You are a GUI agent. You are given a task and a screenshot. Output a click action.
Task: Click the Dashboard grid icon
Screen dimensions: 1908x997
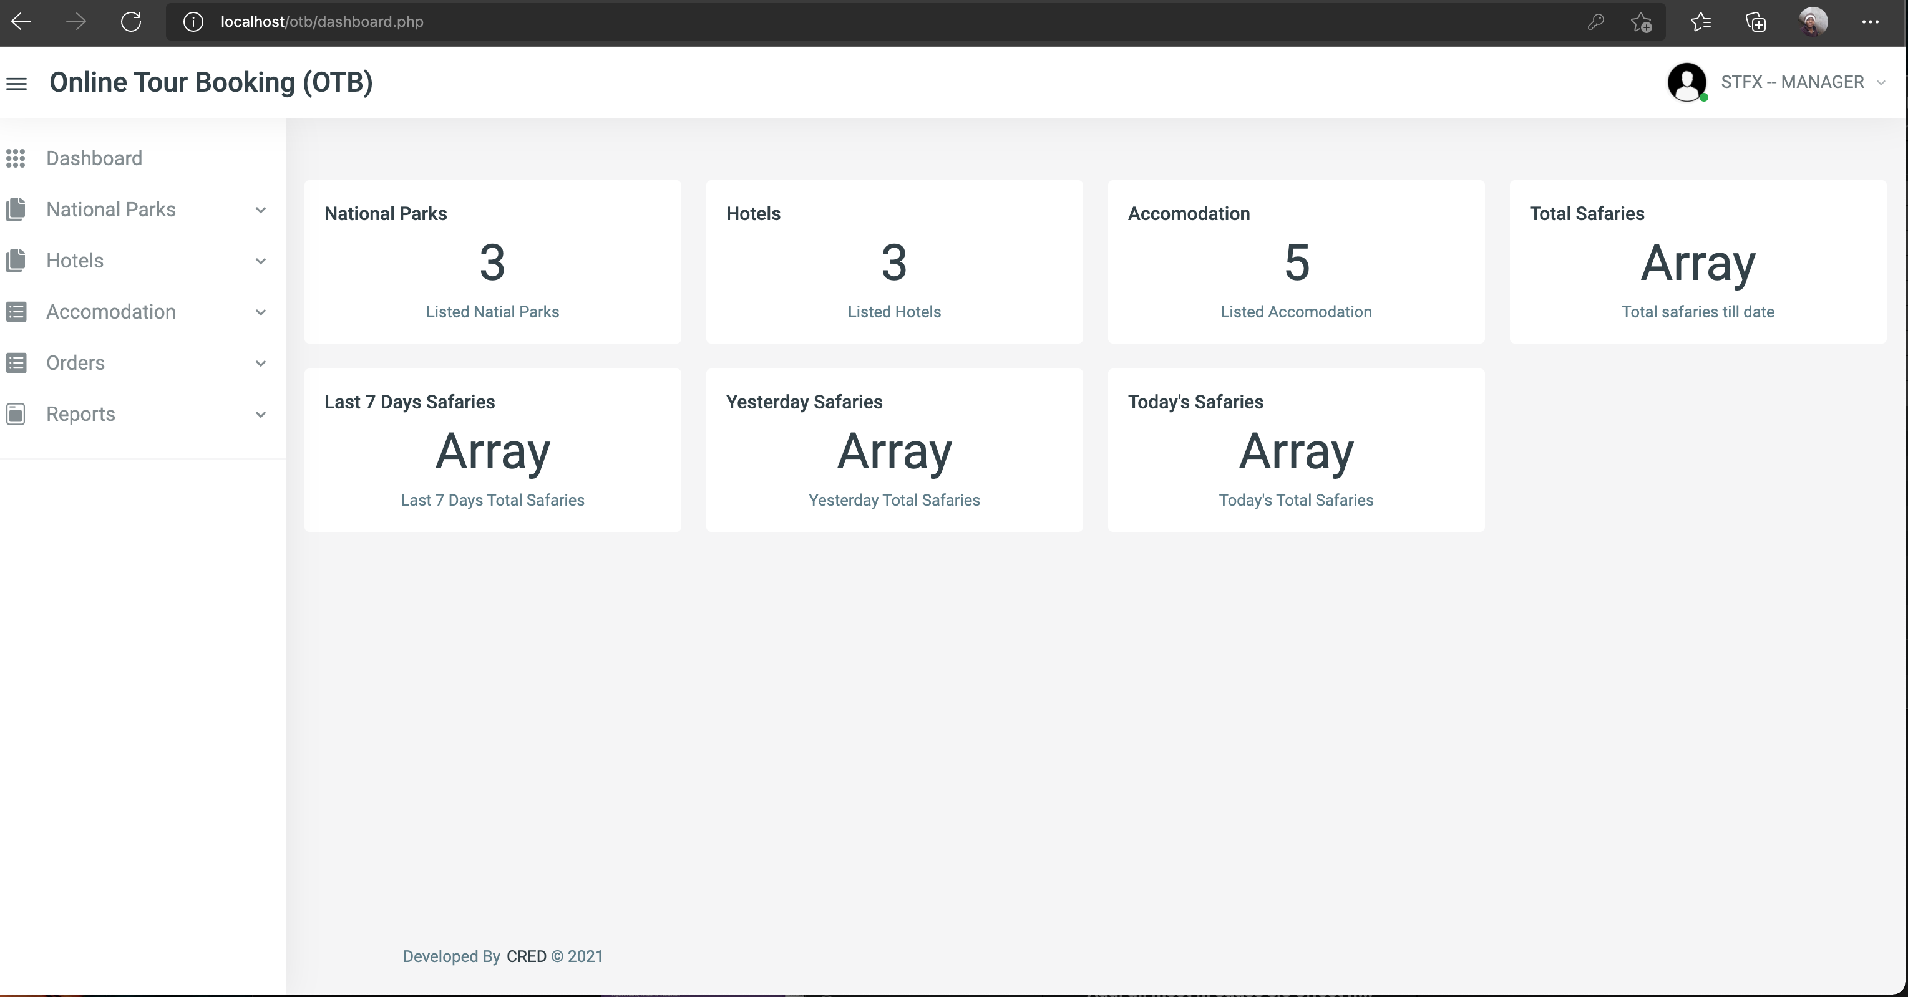coord(16,158)
